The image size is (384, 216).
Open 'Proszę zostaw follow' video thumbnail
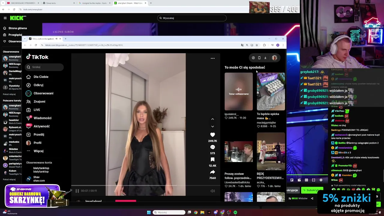tap(238, 151)
